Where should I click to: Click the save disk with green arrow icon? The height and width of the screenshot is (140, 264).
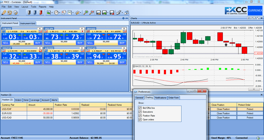point(105,12)
